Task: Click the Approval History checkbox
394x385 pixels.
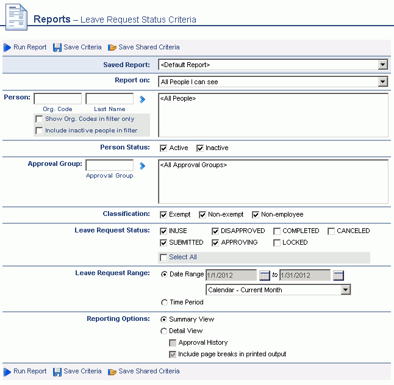Action: click(x=173, y=343)
